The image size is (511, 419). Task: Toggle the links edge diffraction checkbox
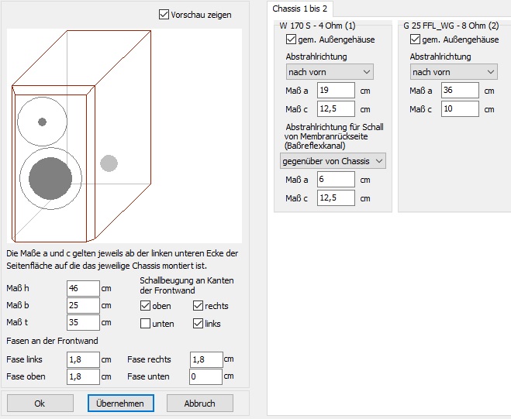[199, 324]
